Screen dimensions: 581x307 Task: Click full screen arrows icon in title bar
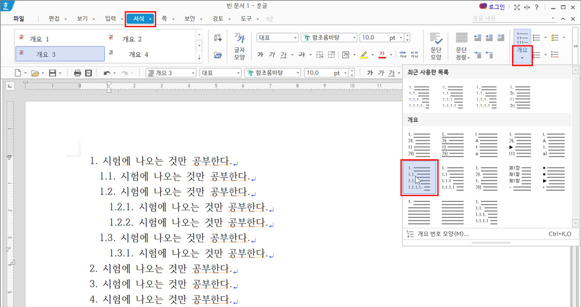[x=517, y=7]
